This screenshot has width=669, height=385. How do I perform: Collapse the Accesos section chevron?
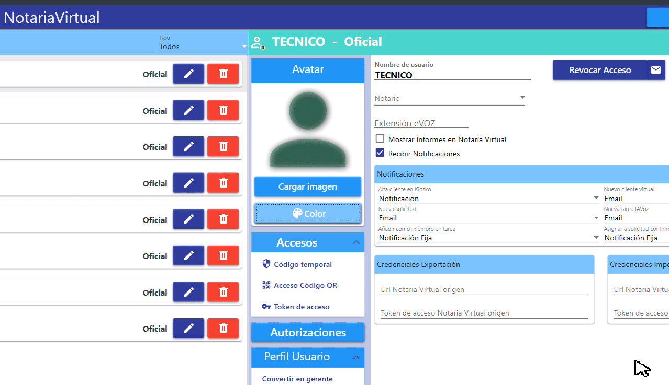pos(356,242)
